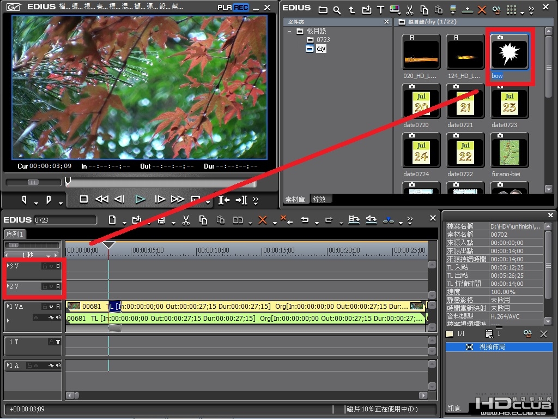The image size is (558, 419).
Task: Collapse the 根目錄 root folder tree
Action: (290, 31)
